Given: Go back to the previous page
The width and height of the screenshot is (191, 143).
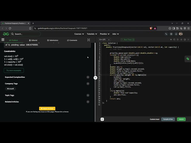Looking at the screenshot, I should pos(3,28).
